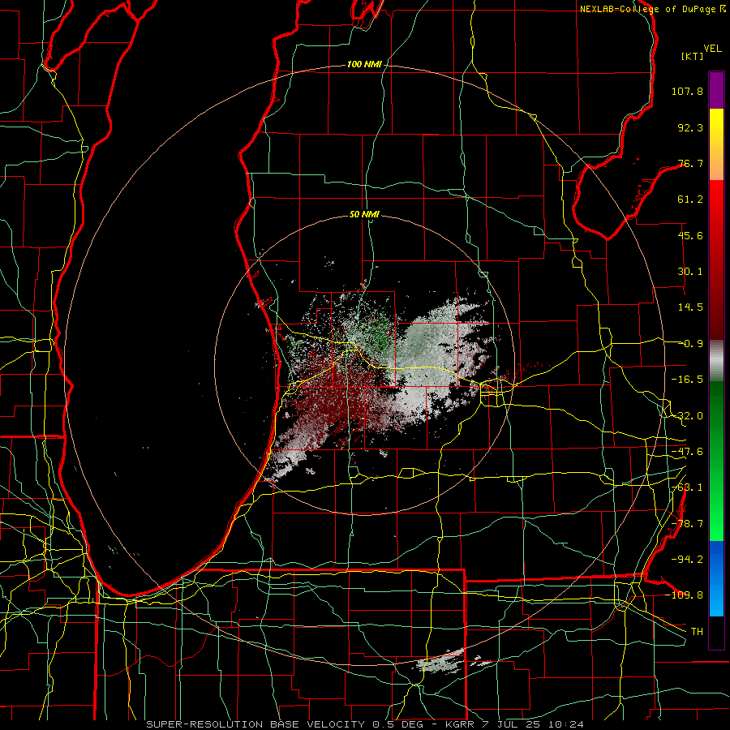This screenshot has width=730, height=730.
Task: Click the 45.6 velocity scale value
Action: pyautogui.click(x=690, y=235)
